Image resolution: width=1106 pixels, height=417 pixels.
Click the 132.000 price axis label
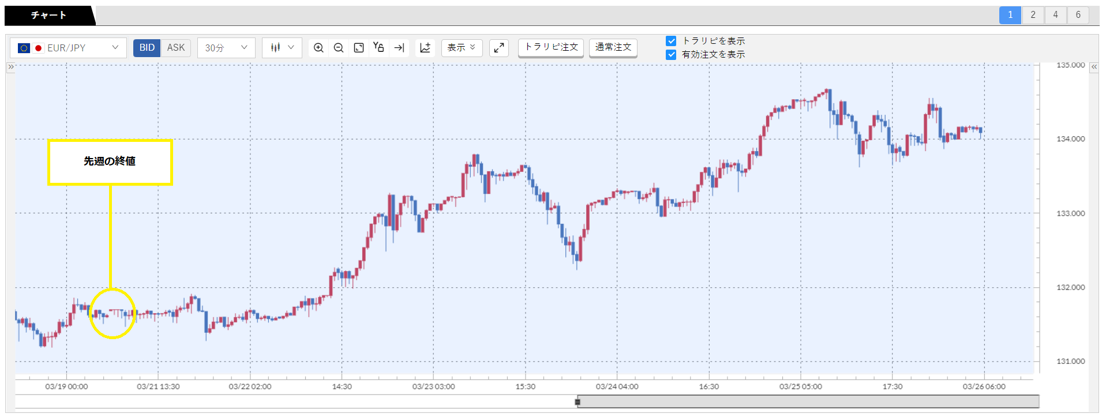click(x=1070, y=287)
